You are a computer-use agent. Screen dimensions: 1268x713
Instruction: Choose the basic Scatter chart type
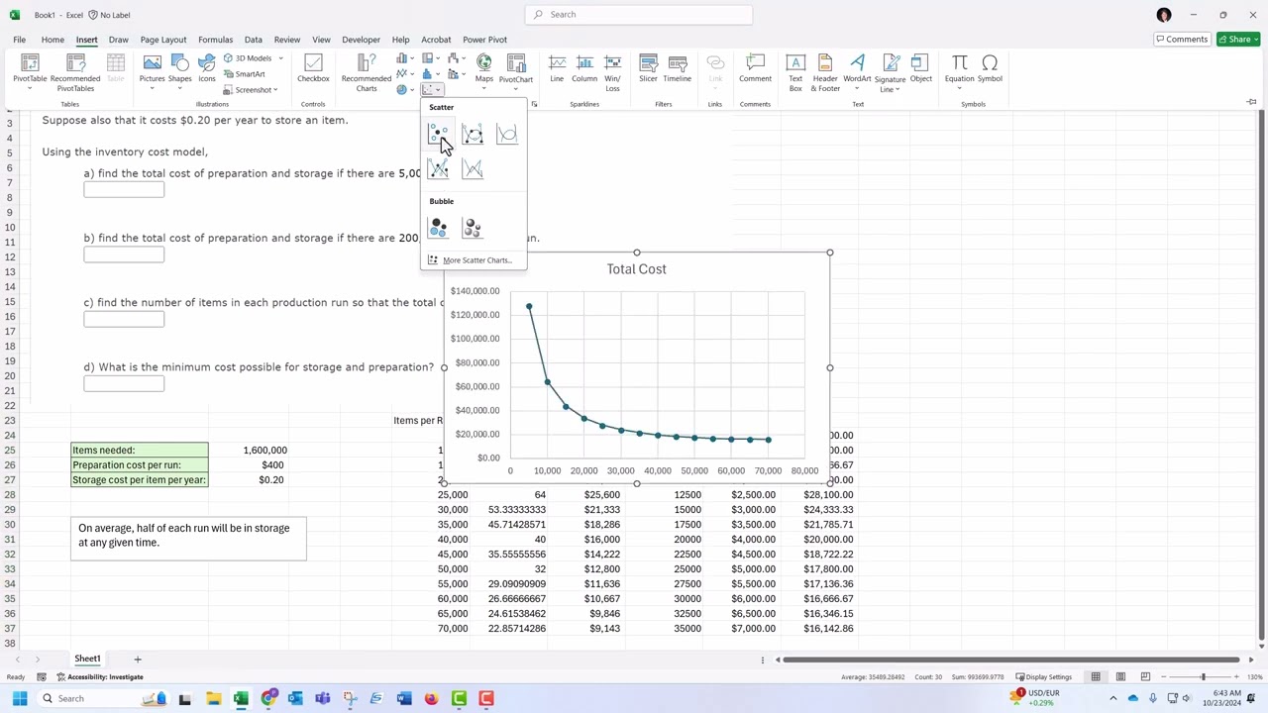point(438,135)
